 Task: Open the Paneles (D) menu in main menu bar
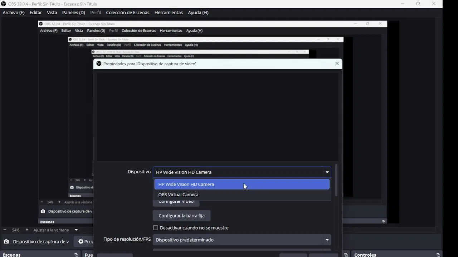coord(74,12)
